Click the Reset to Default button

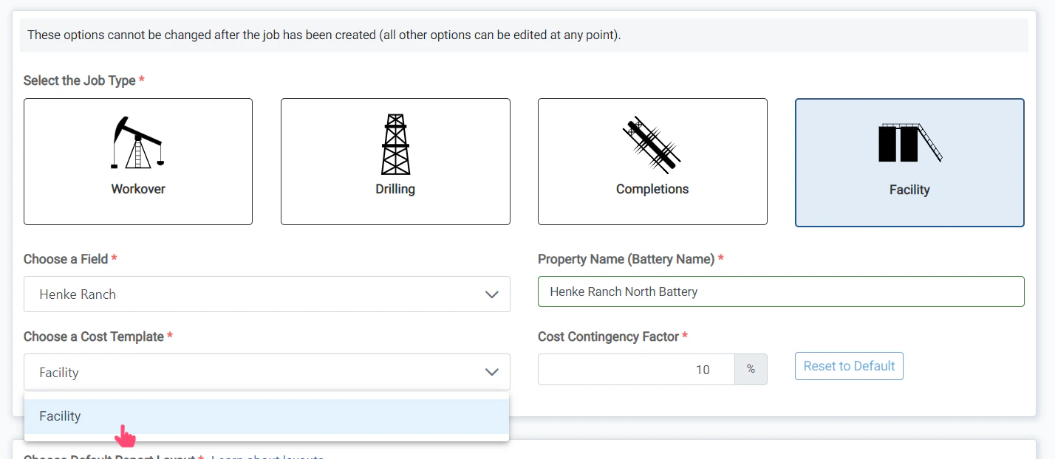848,365
